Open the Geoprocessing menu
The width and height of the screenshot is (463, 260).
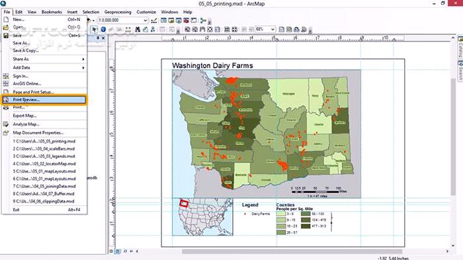(118, 12)
